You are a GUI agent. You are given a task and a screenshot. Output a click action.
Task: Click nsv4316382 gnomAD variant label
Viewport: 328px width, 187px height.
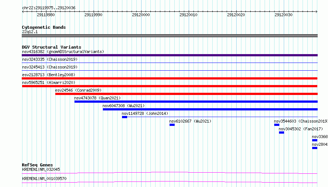[x=63, y=52]
